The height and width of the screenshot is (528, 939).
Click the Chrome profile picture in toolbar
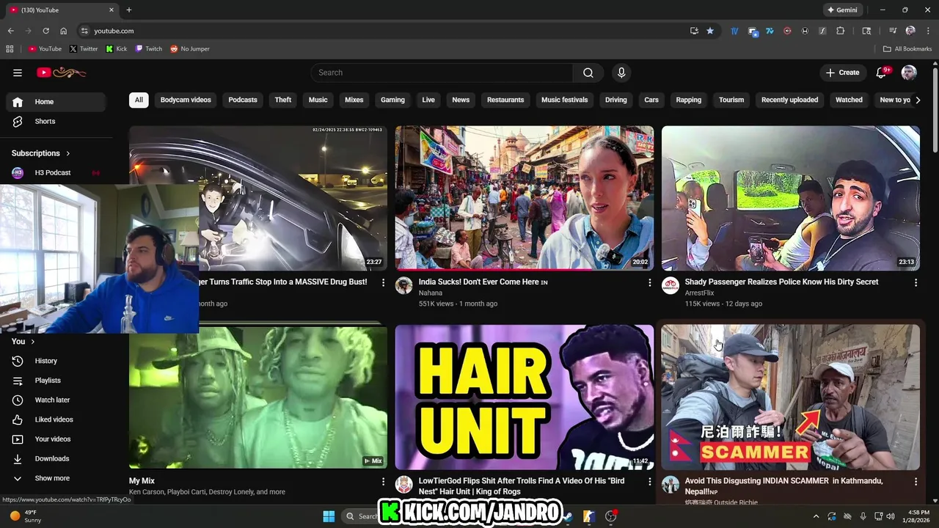coord(910,31)
